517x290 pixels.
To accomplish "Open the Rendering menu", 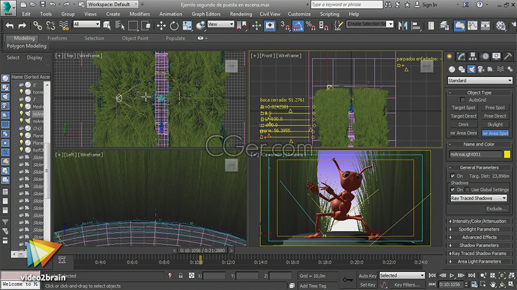I will pyautogui.click(x=241, y=14).
